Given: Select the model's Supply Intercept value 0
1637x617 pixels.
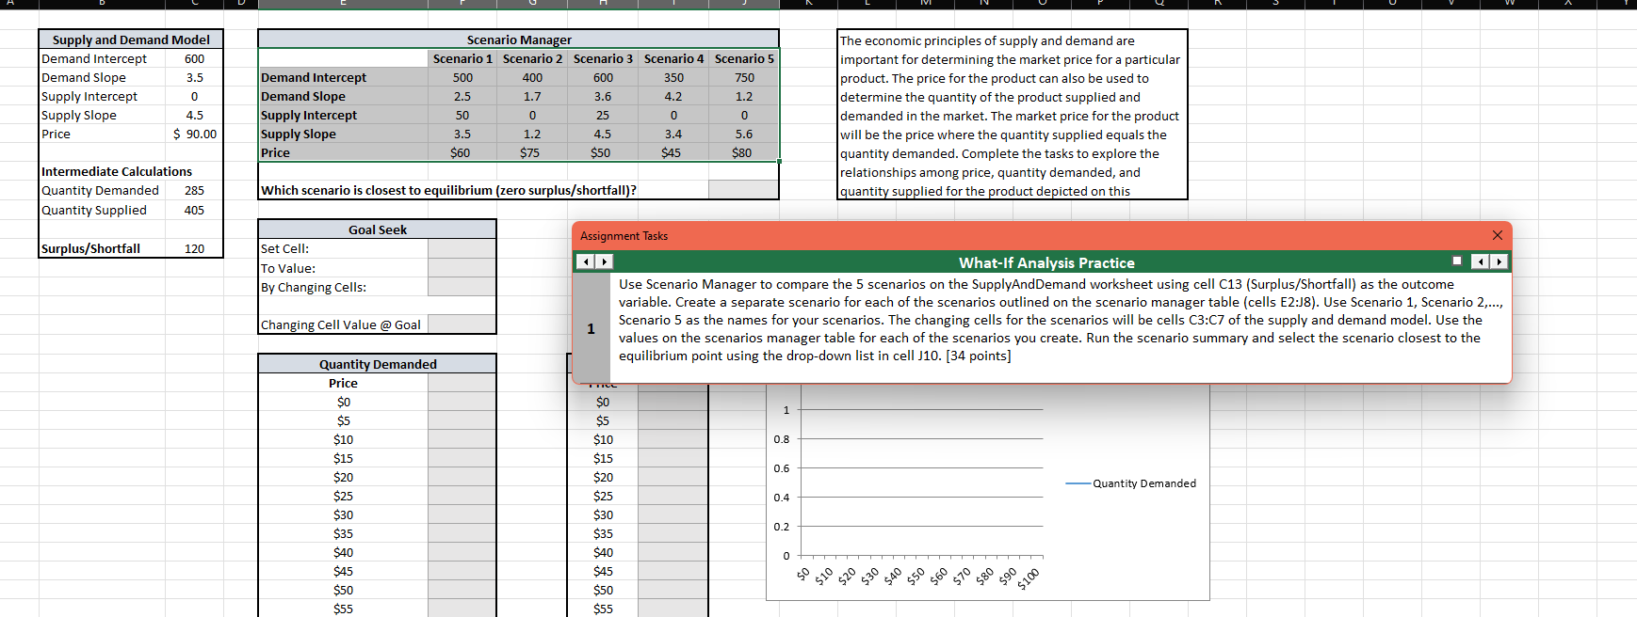Looking at the screenshot, I should pyautogui.click(x=194, y=96).
